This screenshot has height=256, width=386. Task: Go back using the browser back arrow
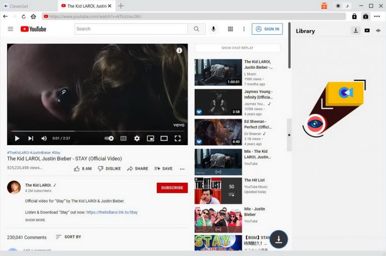[x=6, y=17]
